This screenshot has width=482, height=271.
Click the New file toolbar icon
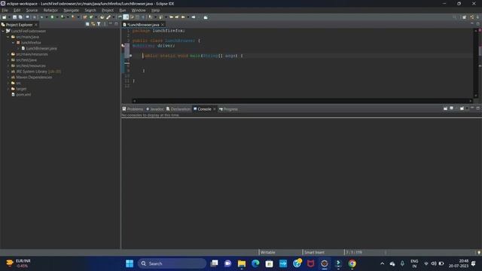coord(5,17)
